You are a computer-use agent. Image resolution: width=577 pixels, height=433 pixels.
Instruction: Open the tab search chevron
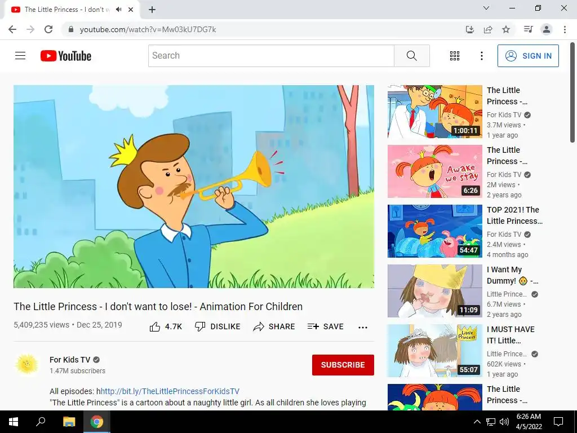tap(486, 8)
